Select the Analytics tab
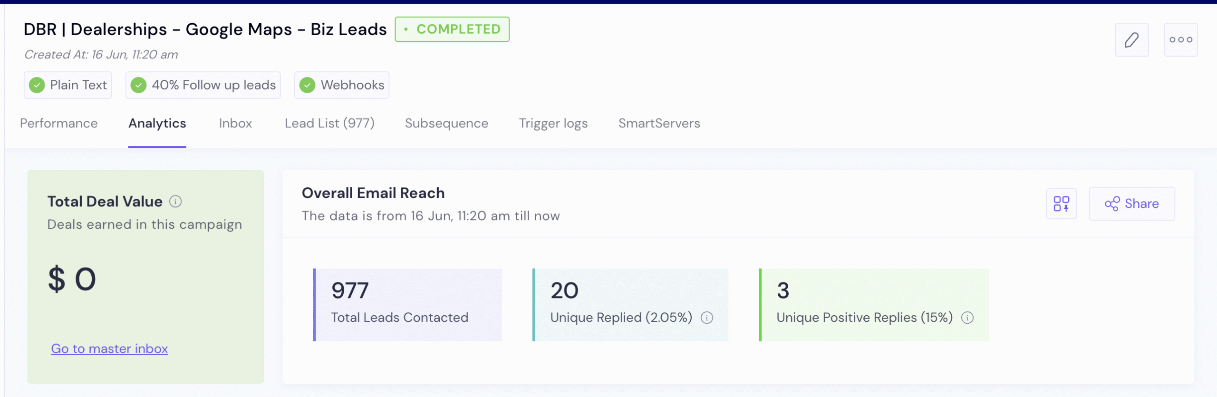Image resolution: width=1217 pixels, height=397 pixels. click(157, 124)
